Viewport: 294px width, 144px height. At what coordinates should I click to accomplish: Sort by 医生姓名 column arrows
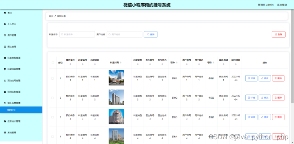tap(162, 64)
